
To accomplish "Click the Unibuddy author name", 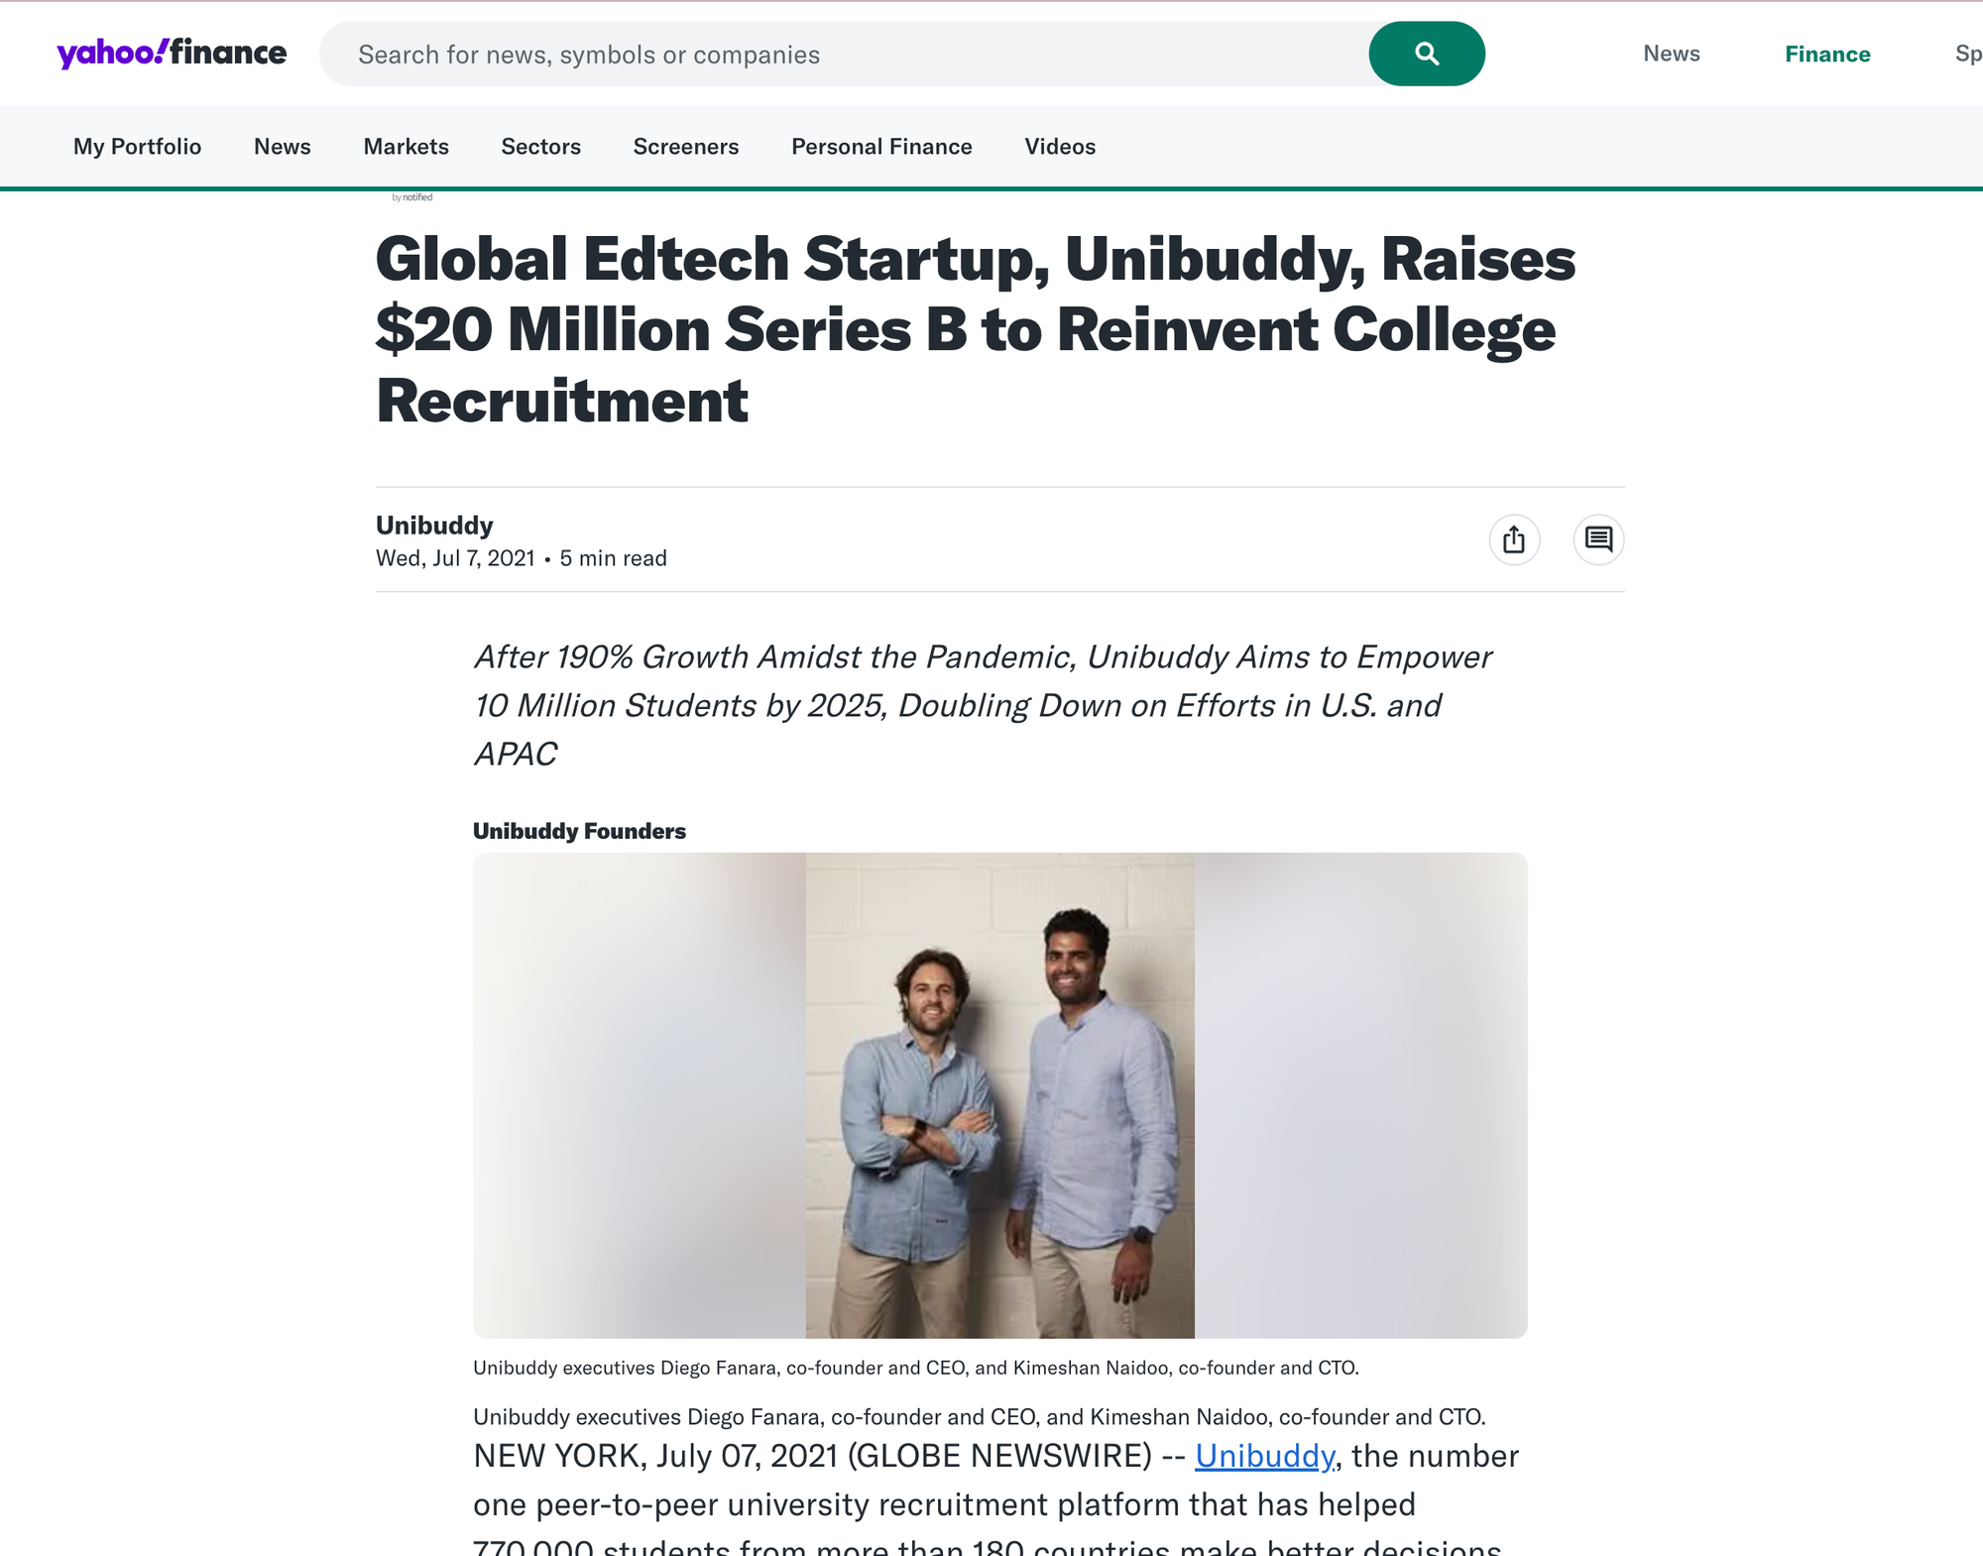I will coord(434,526).
